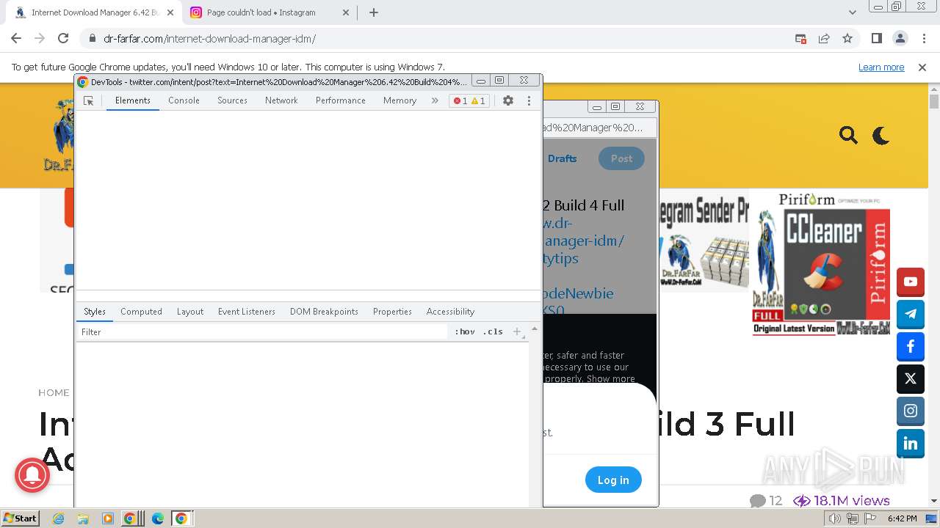Open the Performance tab
Image resolution: width=940 pixels, height=528 pixels.
(341, 100)
